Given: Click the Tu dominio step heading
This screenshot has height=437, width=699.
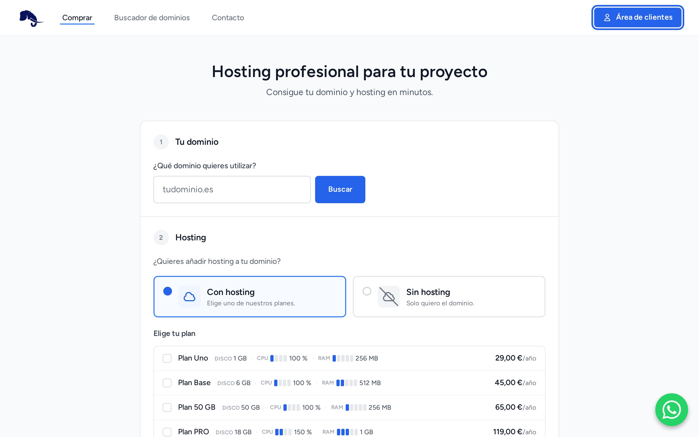Looking at the screenshot, I should 197,142.
